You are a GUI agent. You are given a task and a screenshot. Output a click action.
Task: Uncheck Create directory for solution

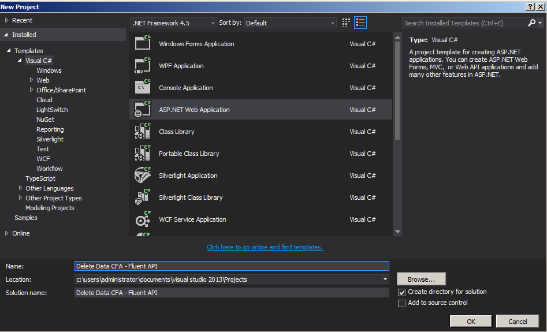402,292
